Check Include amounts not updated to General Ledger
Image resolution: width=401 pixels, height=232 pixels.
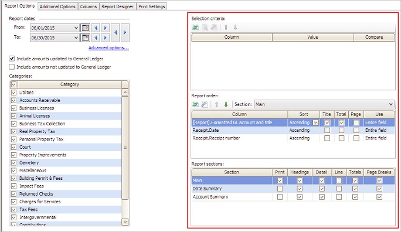click(12, 67)
